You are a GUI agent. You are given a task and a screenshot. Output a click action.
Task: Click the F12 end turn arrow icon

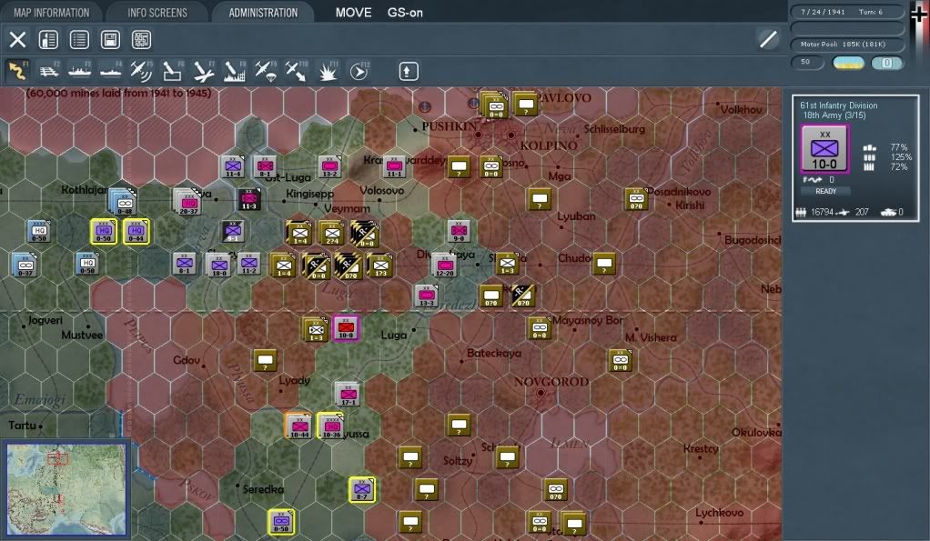pos(359,71)
